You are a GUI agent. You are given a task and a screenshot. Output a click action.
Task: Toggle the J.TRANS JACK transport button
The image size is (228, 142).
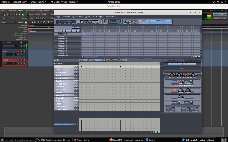[x=127, y=23]
